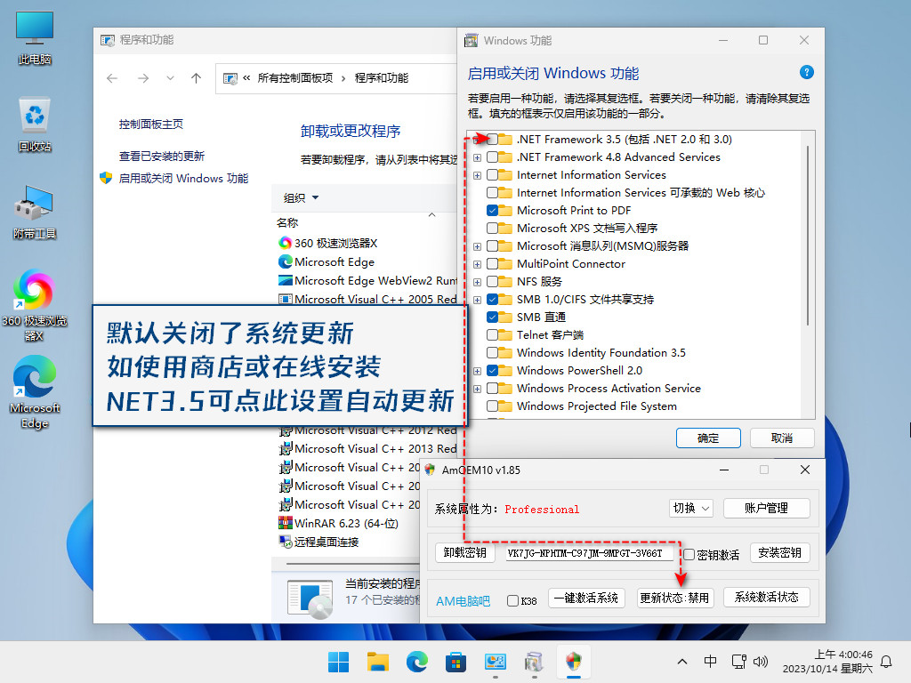The image size is (911, 683).
Task: Click 系统激活状态 button
Action: tap(766, 598)
